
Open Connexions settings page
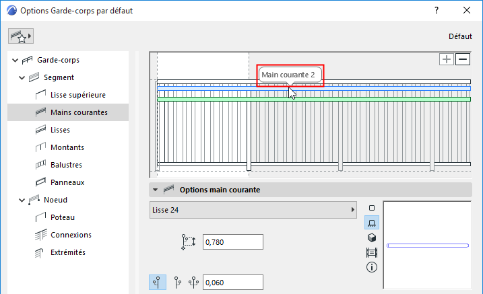click(71, 235)
